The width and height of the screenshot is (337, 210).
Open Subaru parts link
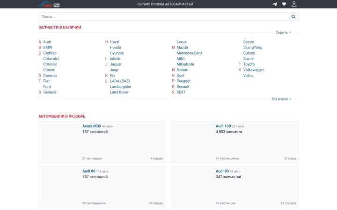coord(249,53)
